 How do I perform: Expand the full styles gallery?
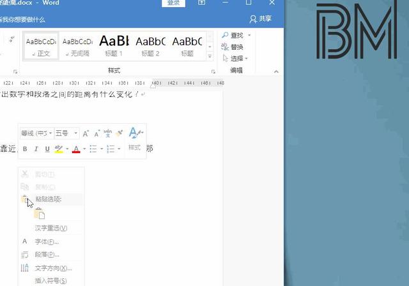pos(210,56)
